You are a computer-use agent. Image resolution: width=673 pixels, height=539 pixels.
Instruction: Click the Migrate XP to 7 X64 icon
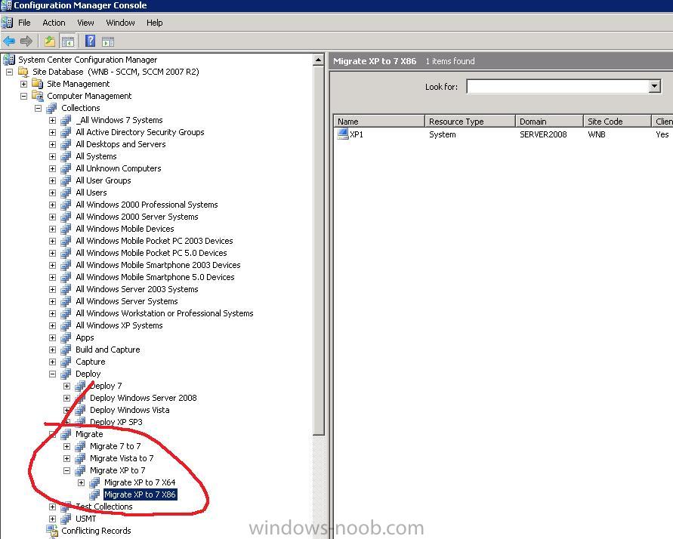94,482
